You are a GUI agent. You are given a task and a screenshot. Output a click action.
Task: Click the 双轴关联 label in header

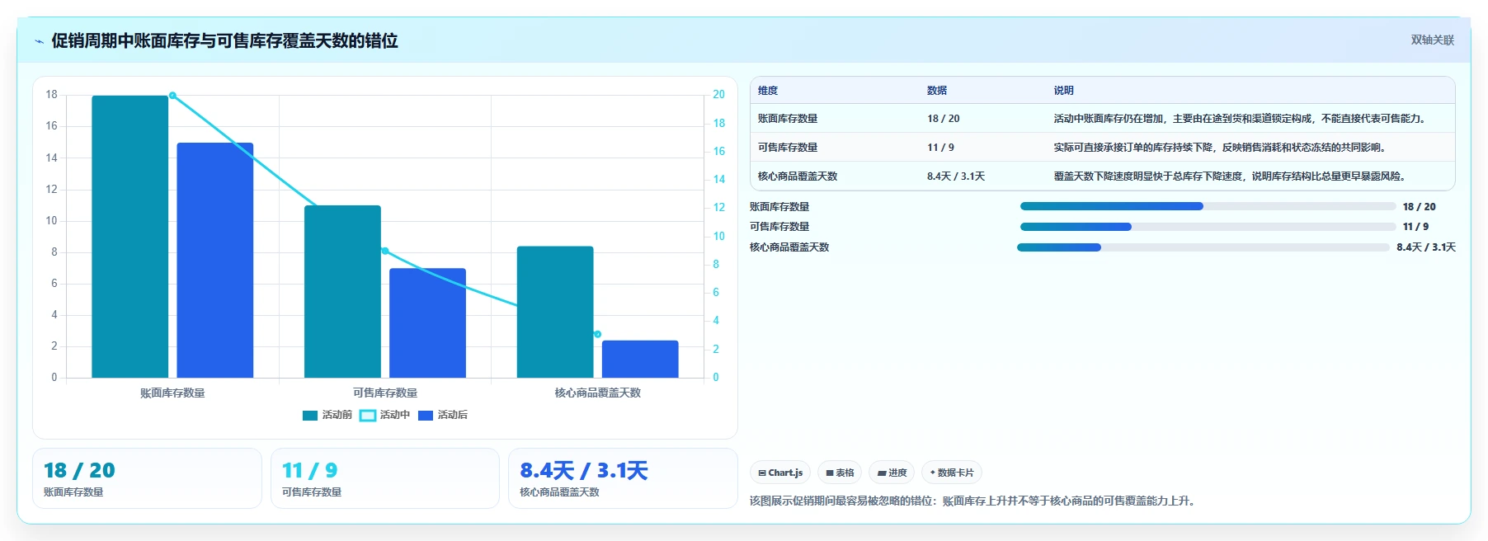[x=1432, y=40]
